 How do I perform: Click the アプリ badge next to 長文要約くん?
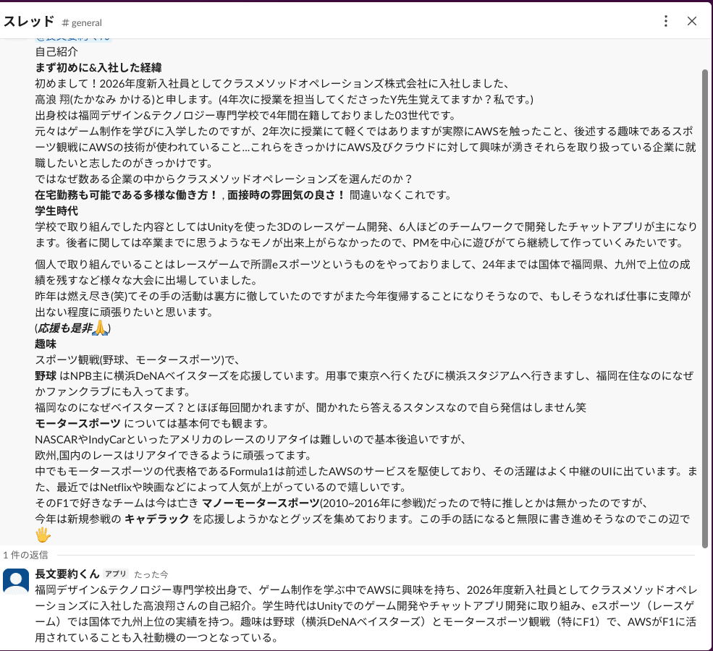(x=116, y=574)
